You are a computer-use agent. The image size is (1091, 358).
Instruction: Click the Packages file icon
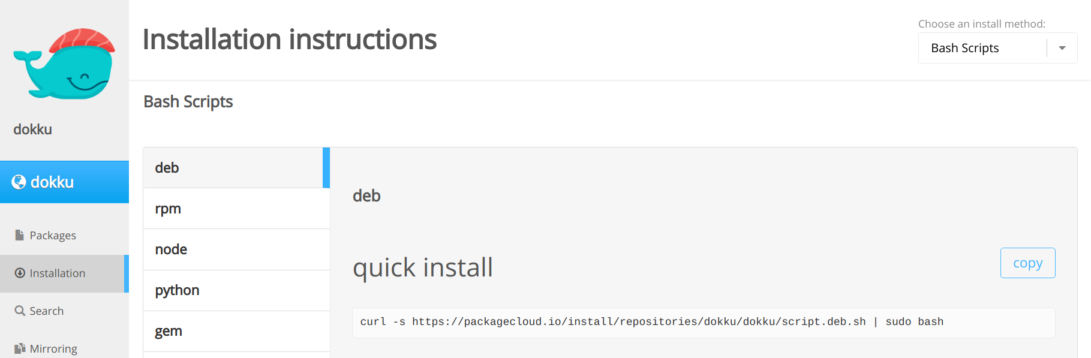click(x=20, y=235)
